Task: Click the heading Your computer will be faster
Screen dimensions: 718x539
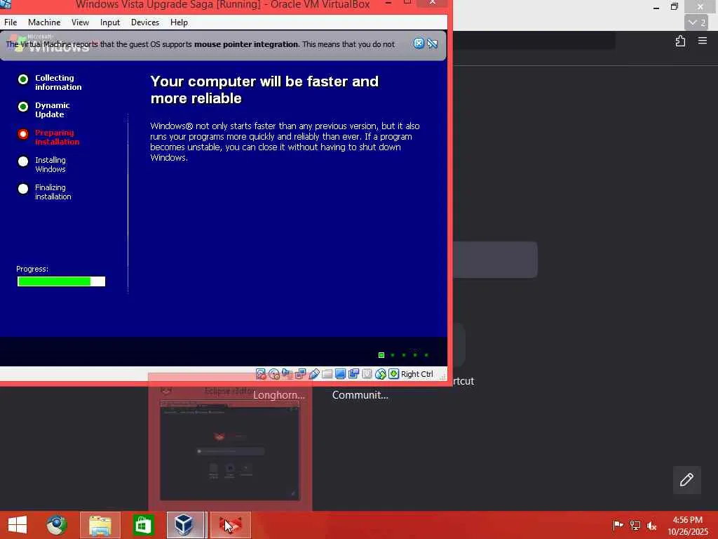Action: (264, 90)
